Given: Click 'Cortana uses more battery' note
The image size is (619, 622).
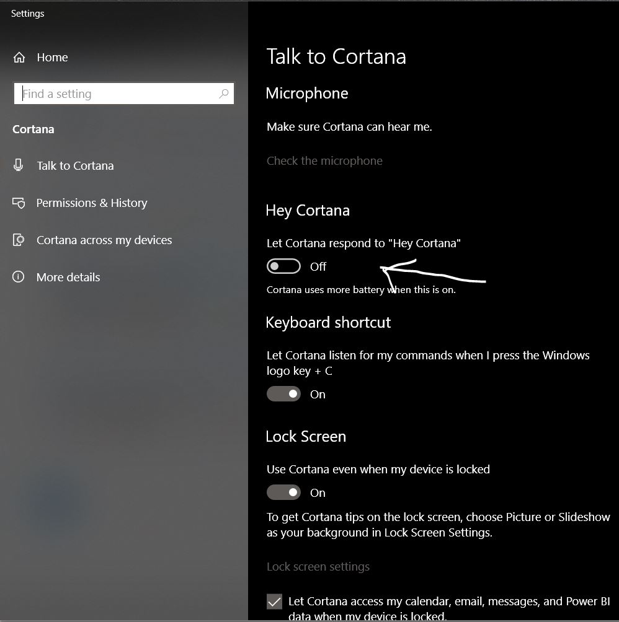Looking at the screenshot, I should 361,289.
